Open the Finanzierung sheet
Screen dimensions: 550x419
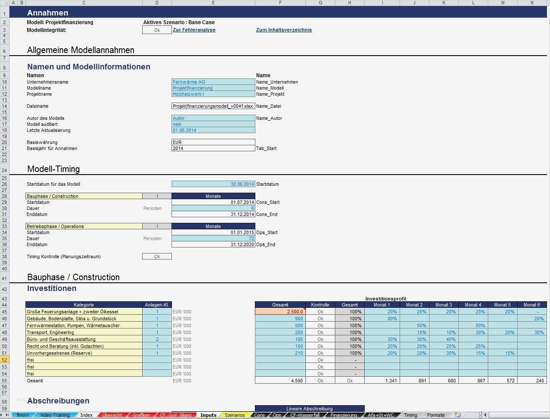(x=343, y=415)
